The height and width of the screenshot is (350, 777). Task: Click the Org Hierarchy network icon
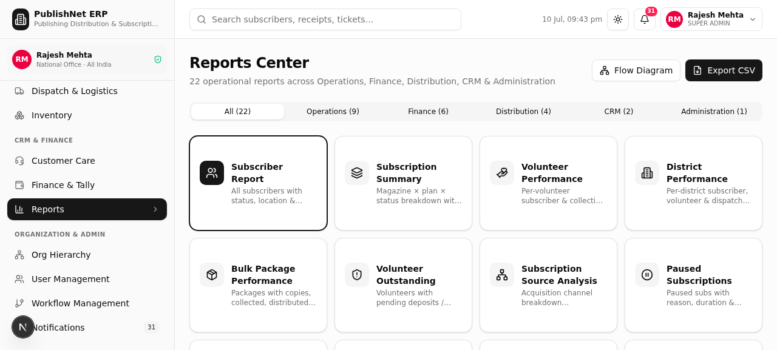tap(19, 255)
